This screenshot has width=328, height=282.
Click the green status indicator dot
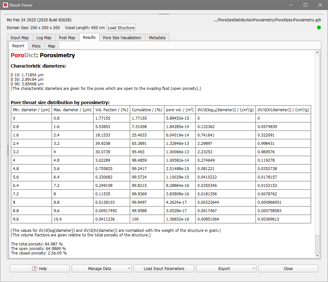tap(319, 27)
